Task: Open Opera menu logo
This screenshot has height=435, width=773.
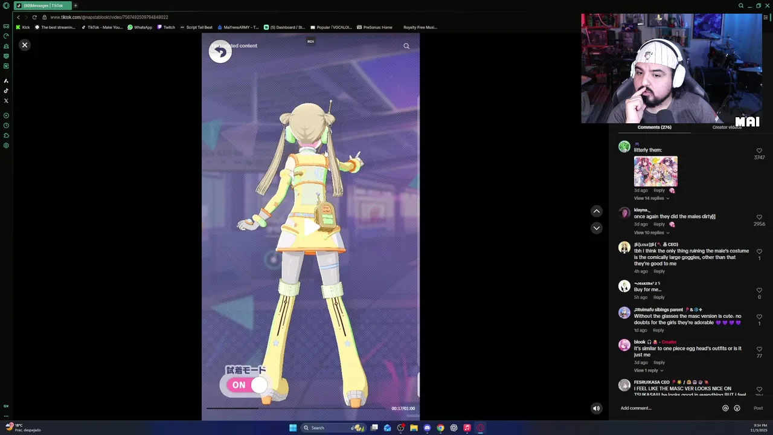Action: (x=6, y=5)
